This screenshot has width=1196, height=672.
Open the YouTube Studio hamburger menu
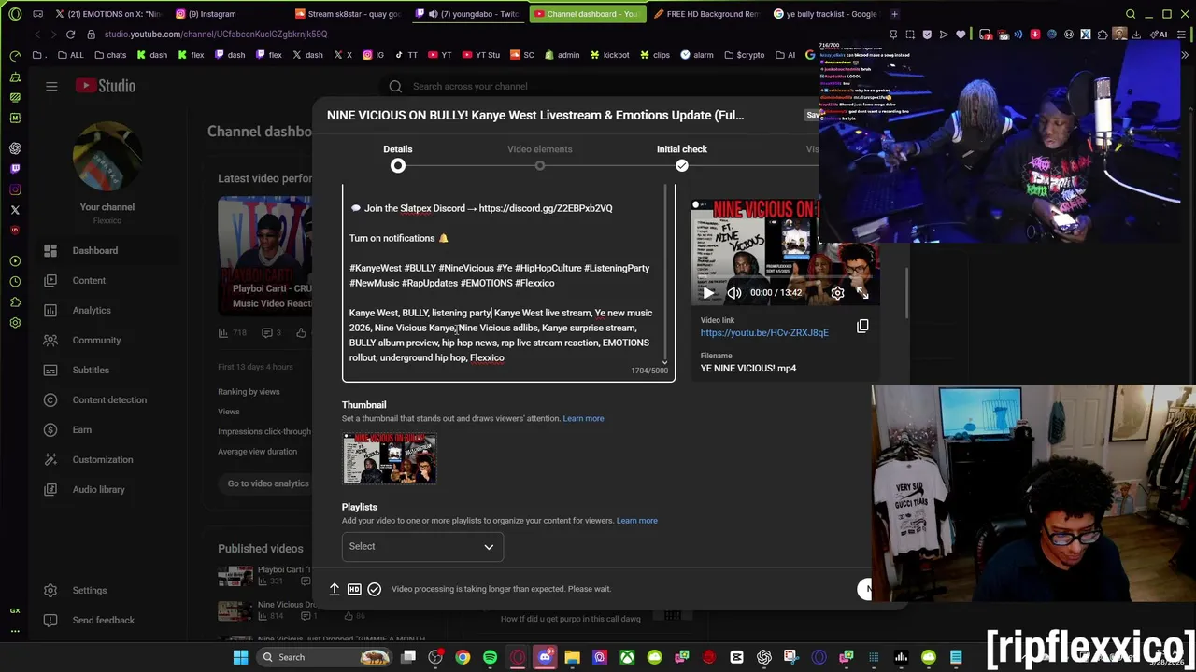pyautogui.click(x=51, y=86)
